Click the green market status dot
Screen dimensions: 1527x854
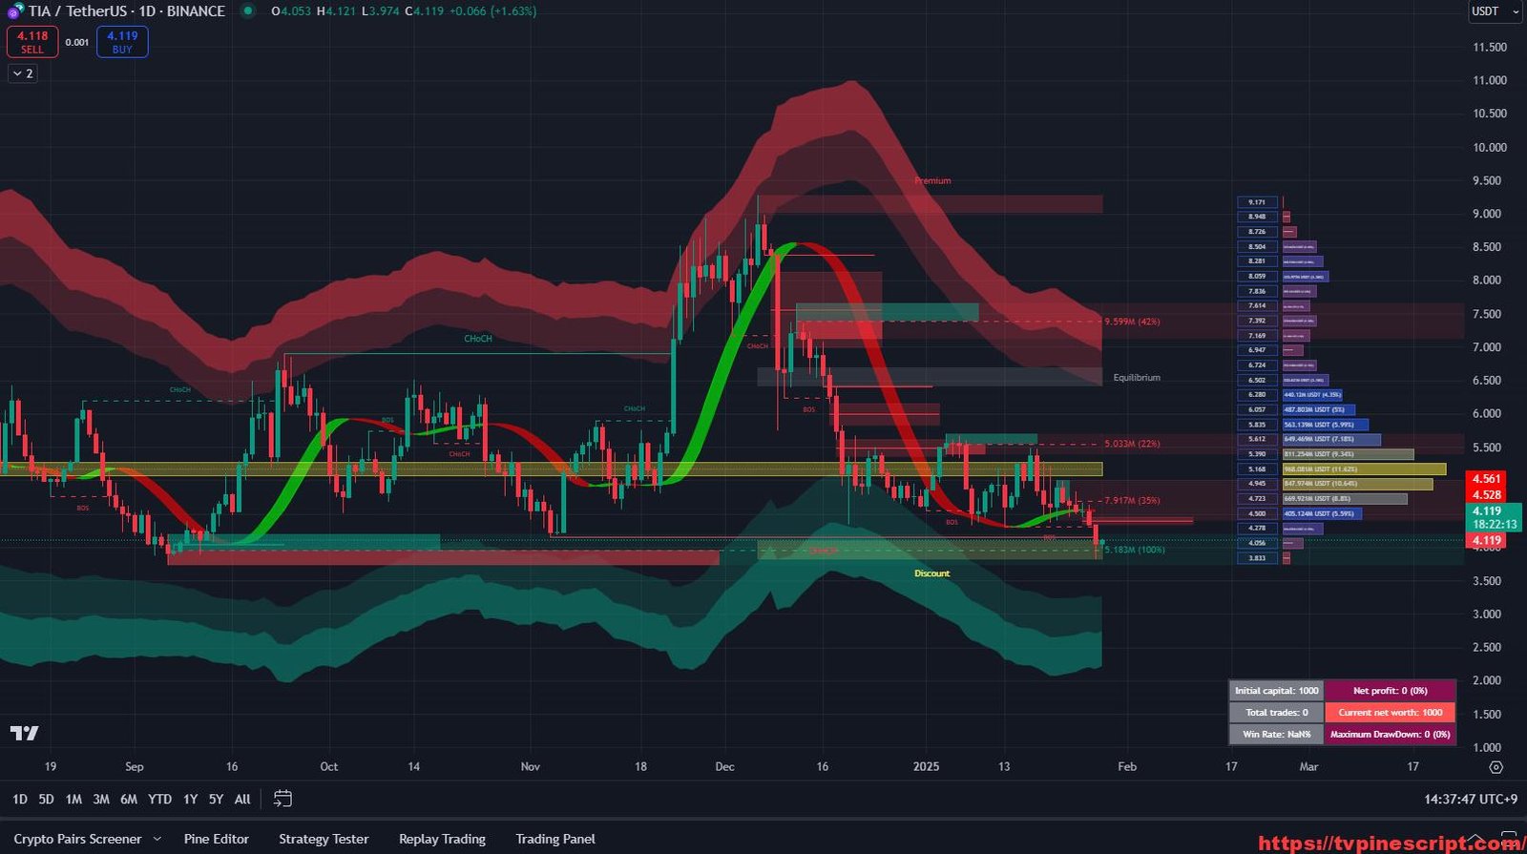248,11
